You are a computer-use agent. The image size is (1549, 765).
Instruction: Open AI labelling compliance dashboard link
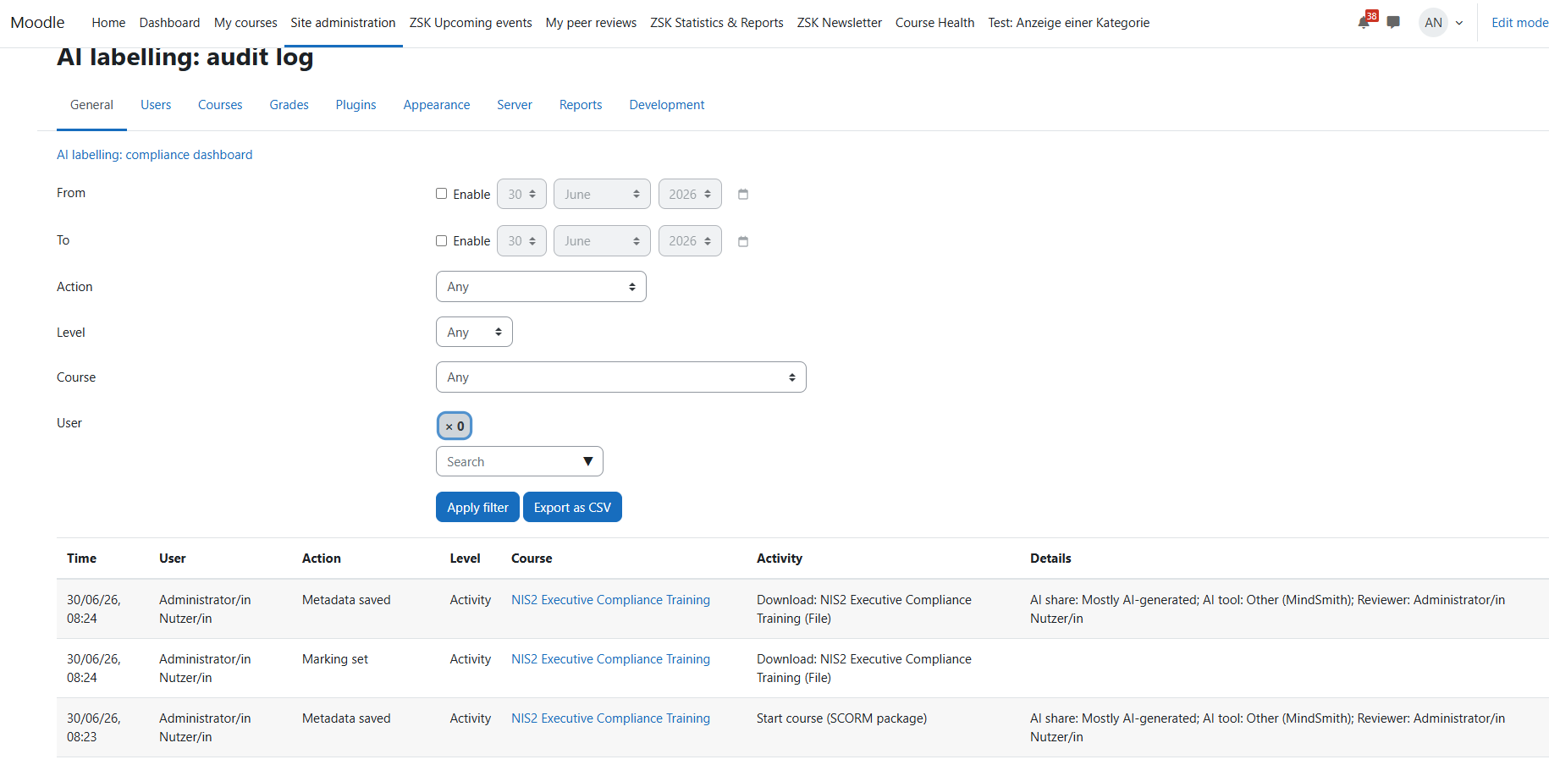tap(154, 155)
